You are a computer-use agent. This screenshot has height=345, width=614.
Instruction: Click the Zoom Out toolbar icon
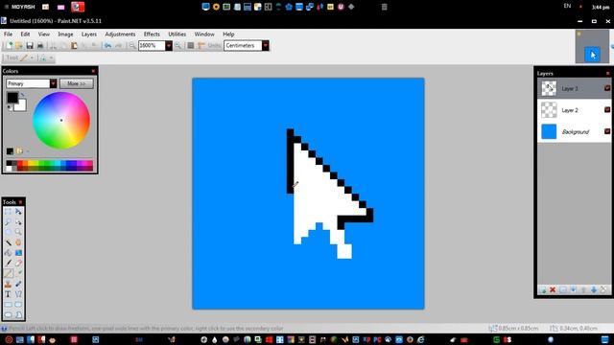[132, 46]
